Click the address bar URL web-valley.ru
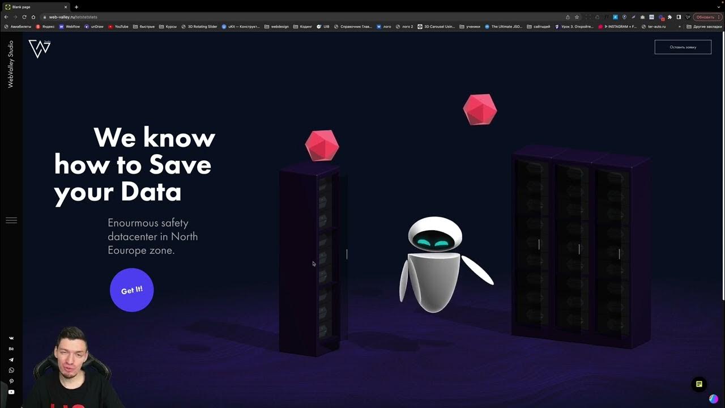Image resolution: width=725 pixels, height=408 pixels. coord(73,17)
